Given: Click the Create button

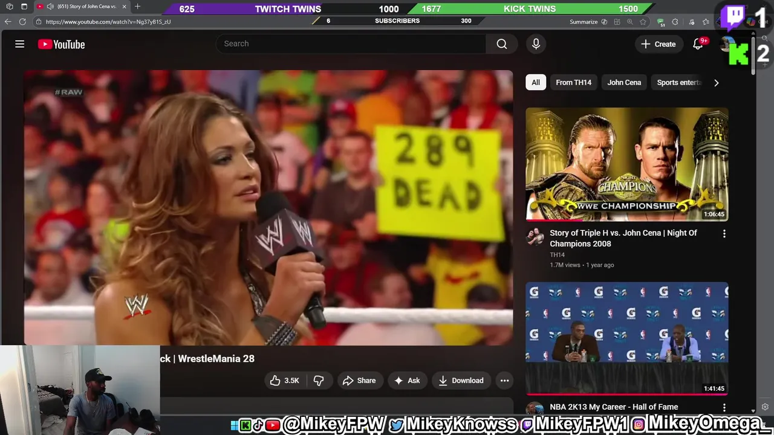Looking at the screenshot, I should click(658, 44).
